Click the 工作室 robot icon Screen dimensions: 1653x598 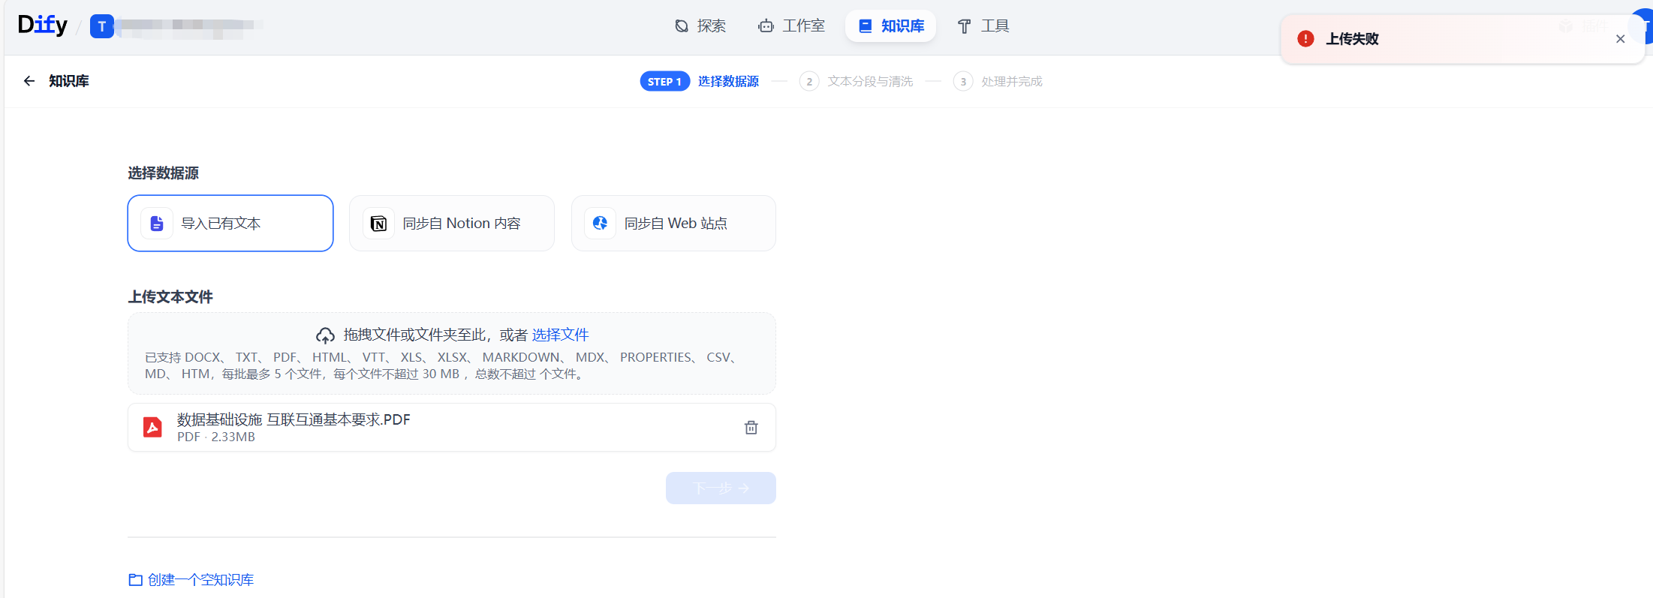tap(766, 26)
